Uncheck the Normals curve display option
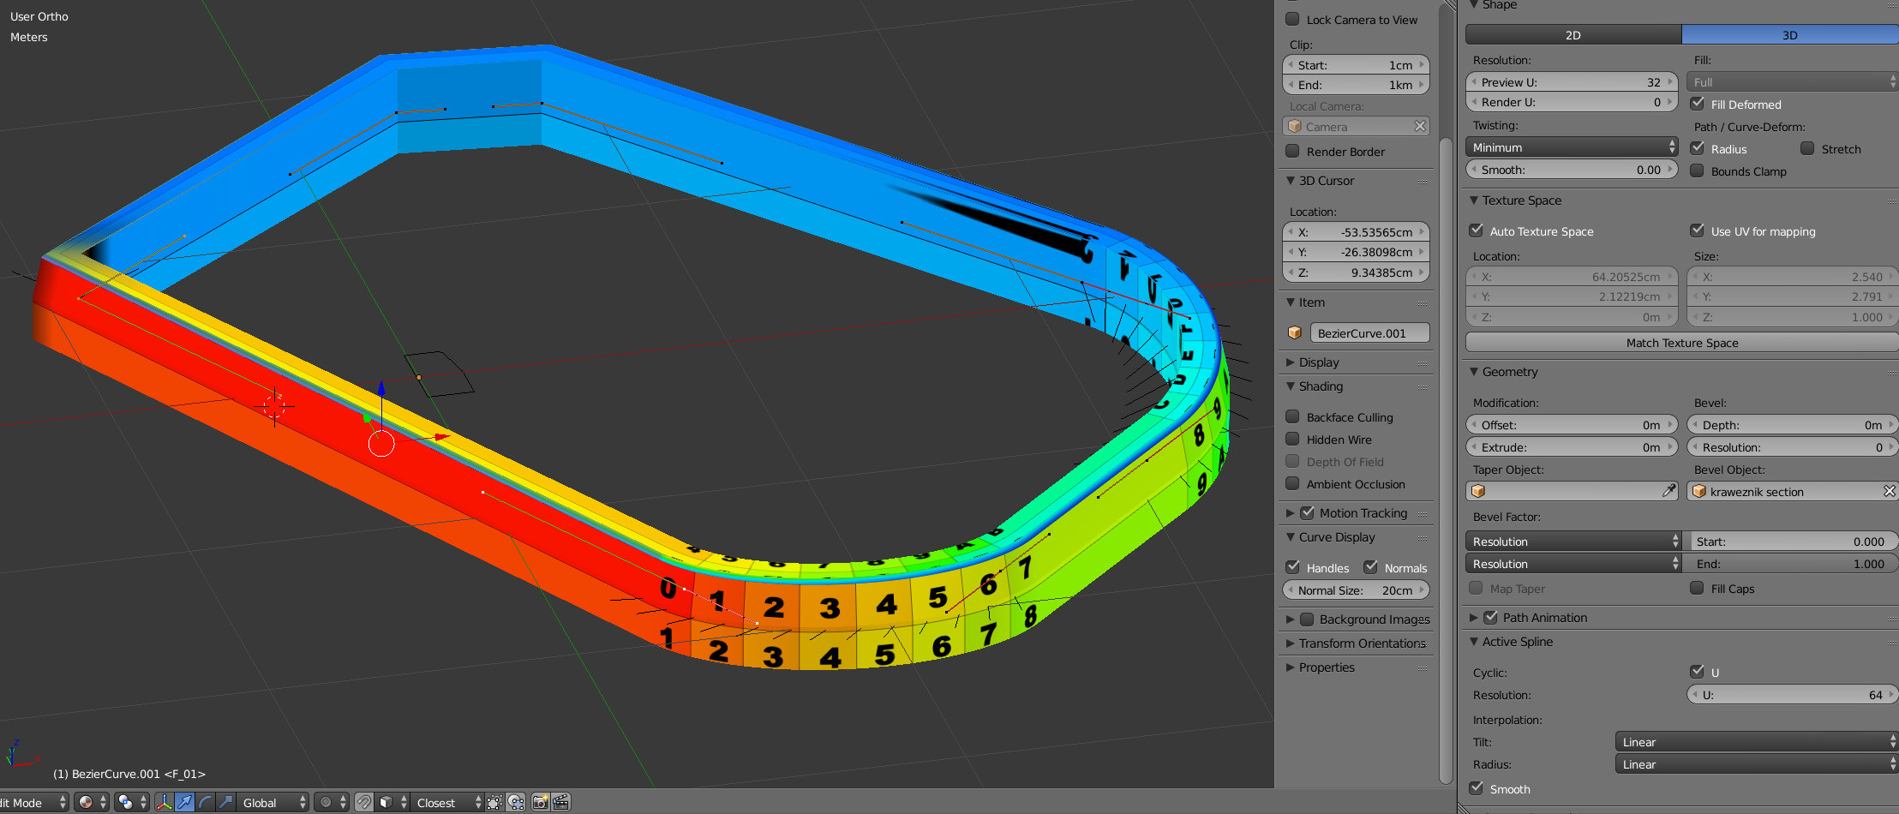The image size is (1899, 814). point(1370,566)
